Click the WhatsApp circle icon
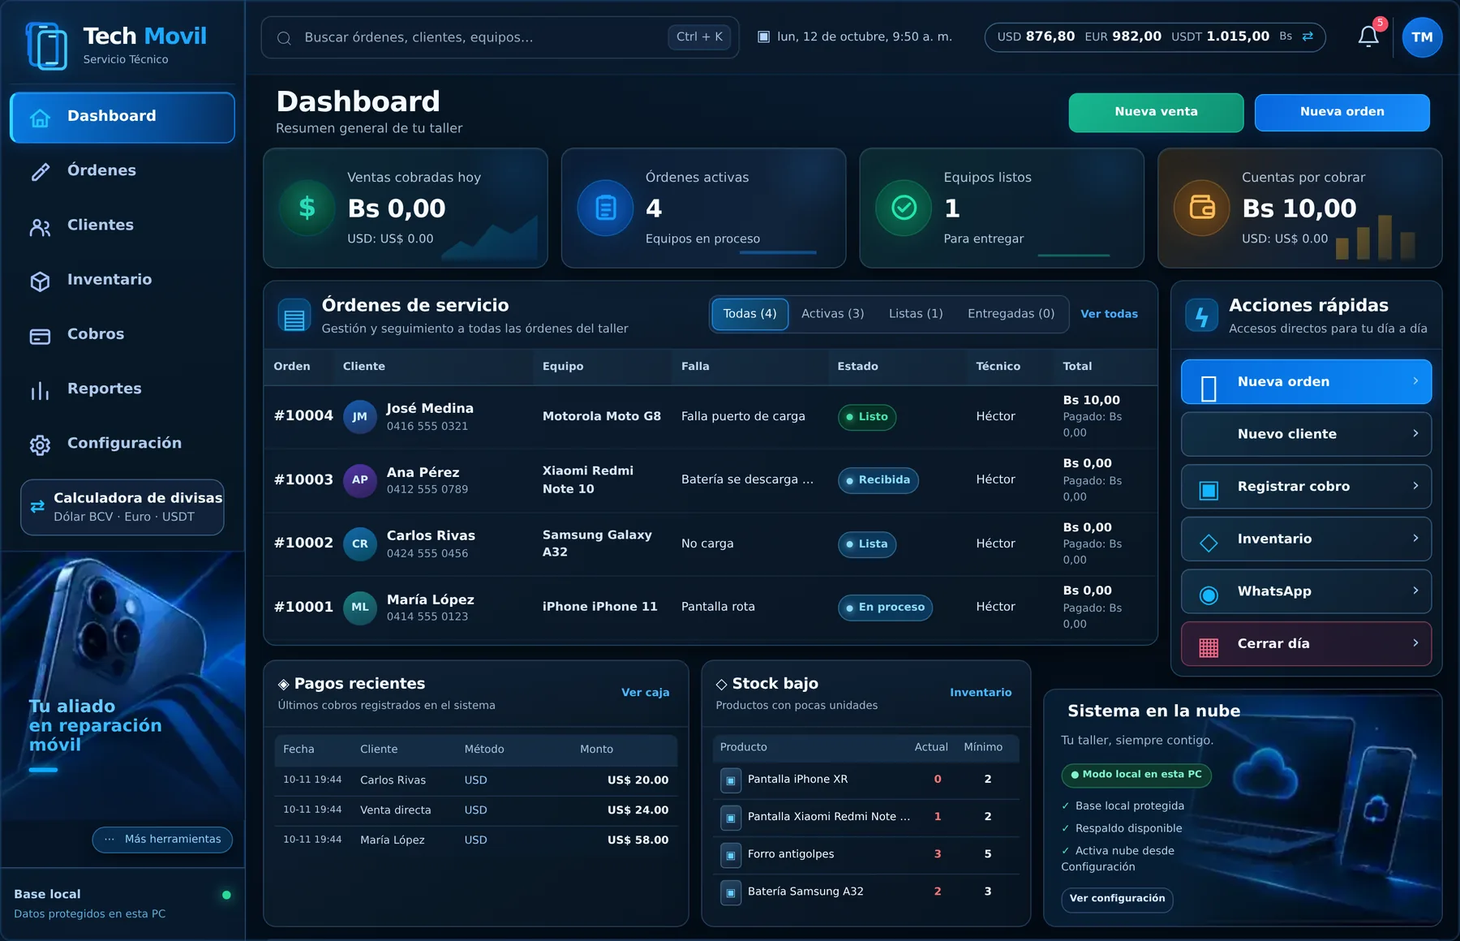The image size is (1460, 941). pyautogui.click(x=1209, y=595)
